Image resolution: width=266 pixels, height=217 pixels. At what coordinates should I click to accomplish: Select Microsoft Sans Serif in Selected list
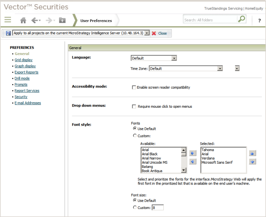coord(217,163)
